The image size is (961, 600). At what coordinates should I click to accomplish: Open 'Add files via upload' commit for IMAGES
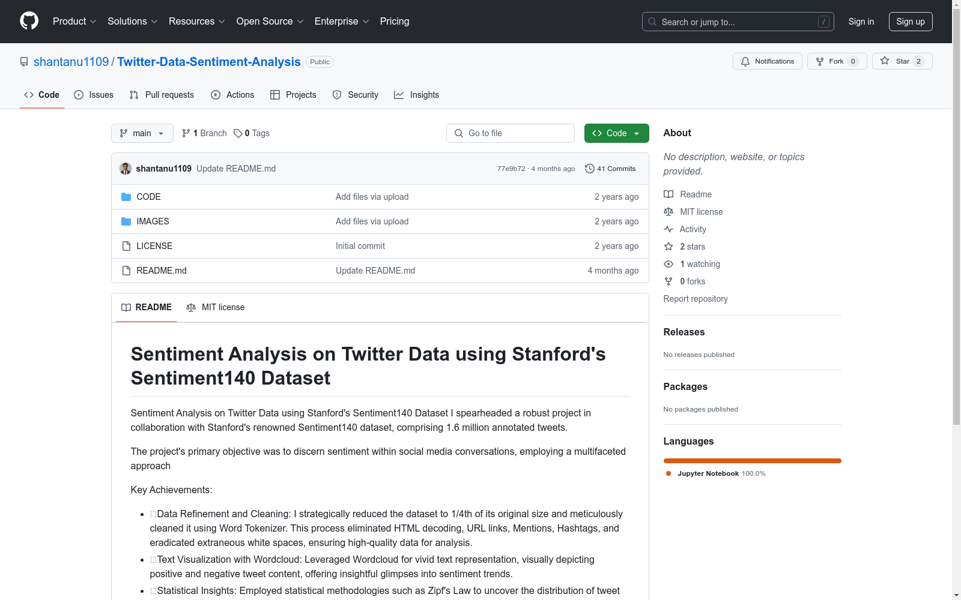(x=372, y=221)
